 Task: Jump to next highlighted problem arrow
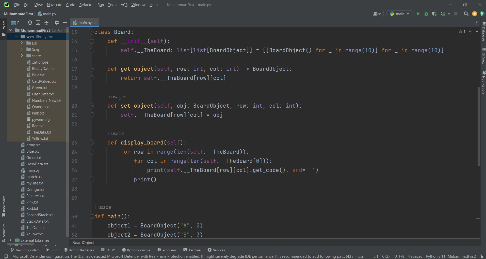point(477,31)
